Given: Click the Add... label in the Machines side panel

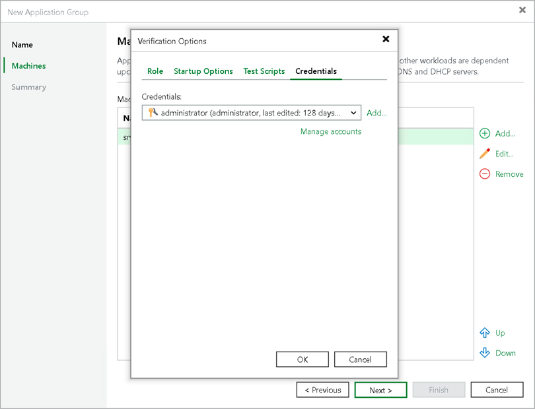Looking at the screenshot, I should pyautogui.click(x=505, y=134).
